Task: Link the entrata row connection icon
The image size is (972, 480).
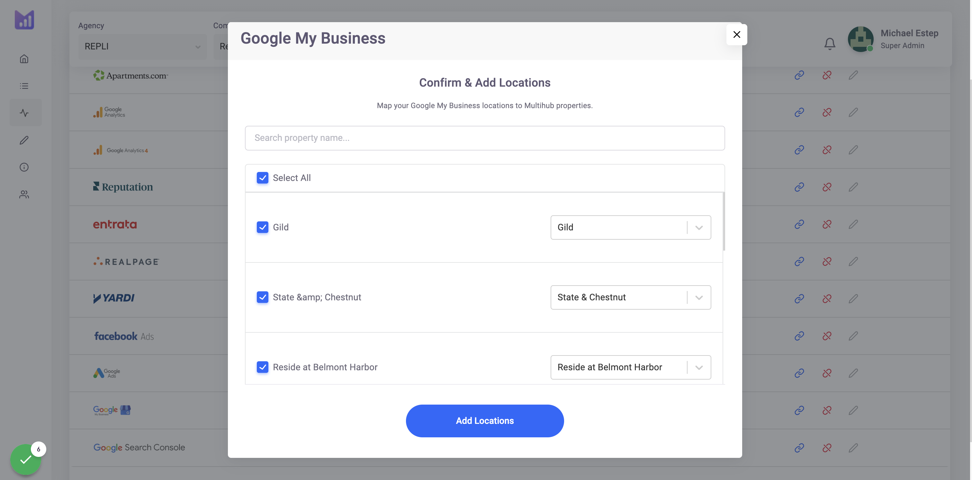Action: (799, 224)
